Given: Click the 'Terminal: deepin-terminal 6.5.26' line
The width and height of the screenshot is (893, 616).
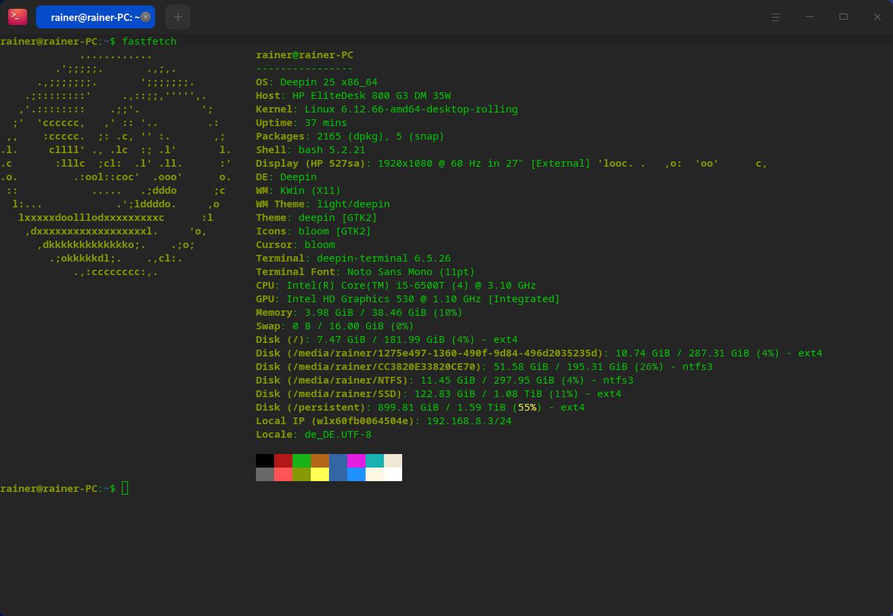Looking at the screenshot, I should pos(353,258).
